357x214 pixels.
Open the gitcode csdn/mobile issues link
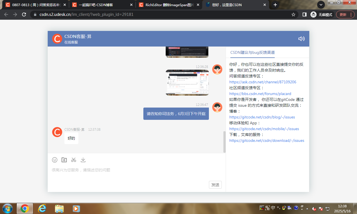tap(264, 129)
